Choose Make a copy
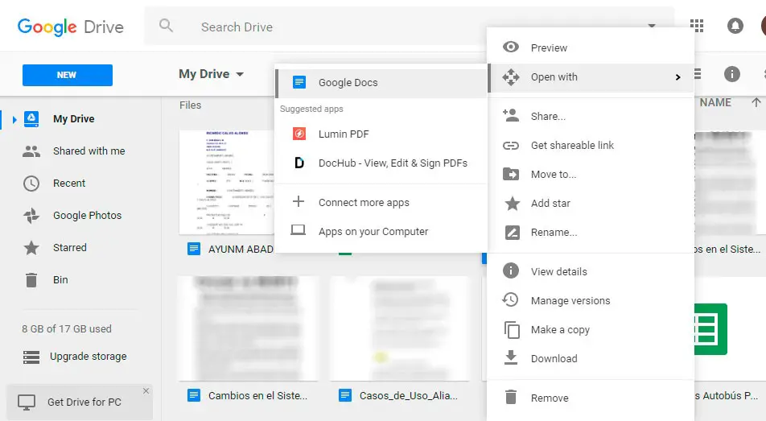This screenshot has height=421, width=766. tap(590, 329)
